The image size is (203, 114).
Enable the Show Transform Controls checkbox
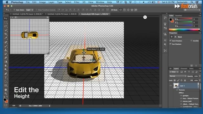click(x=36, y=10)
